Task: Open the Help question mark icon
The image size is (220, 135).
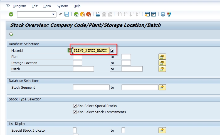Action: (x=163, y=14)
